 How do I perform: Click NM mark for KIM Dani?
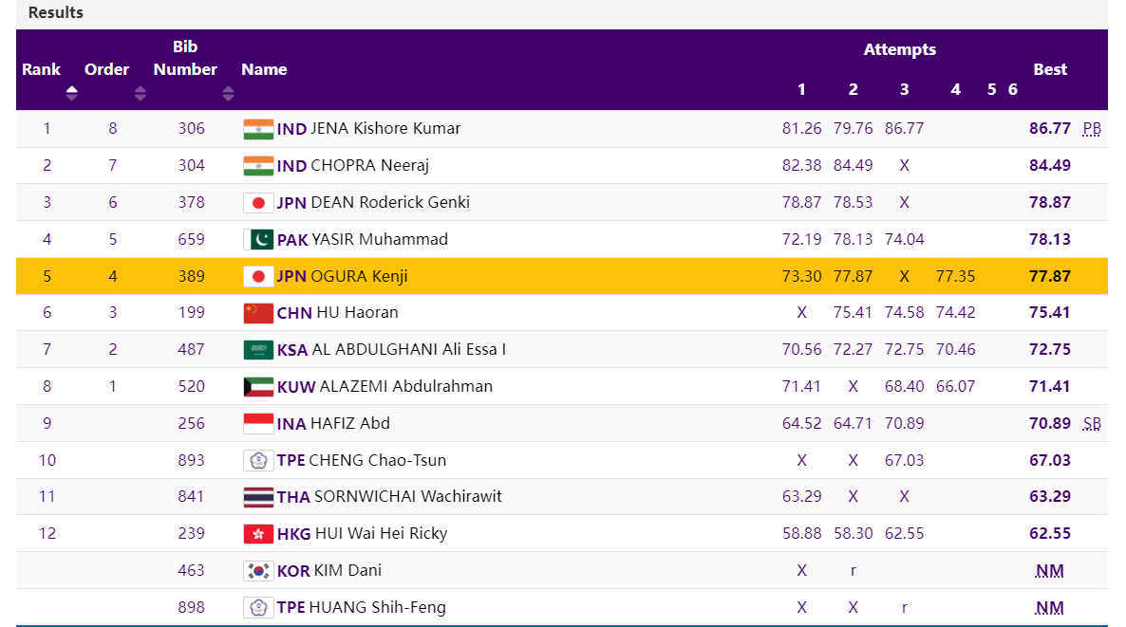1049,571
